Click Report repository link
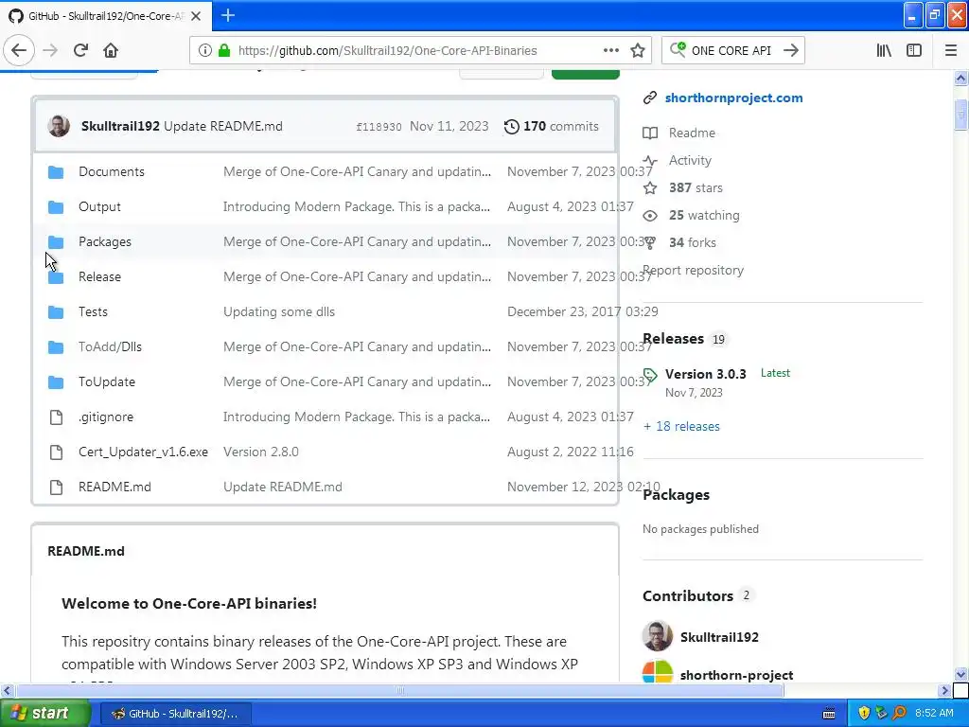 coord(693,270)
